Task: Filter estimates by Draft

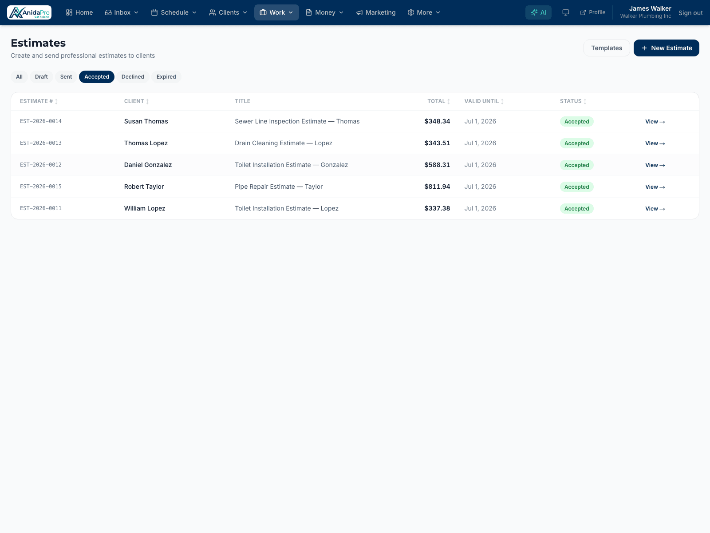Action: [41, 77]
